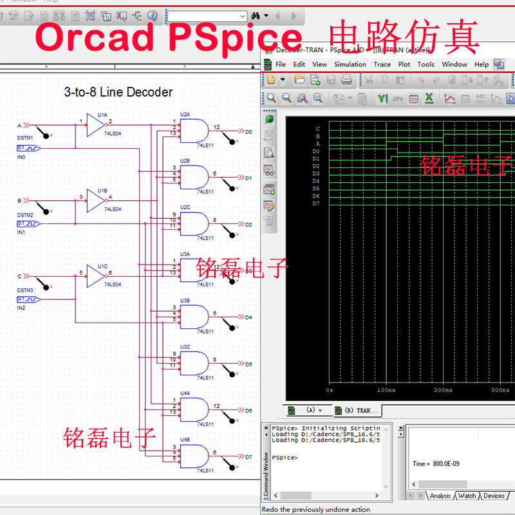Screen dimensions: 515x515
Task: Click the PSpice> command prompt input
Action: 285,458
